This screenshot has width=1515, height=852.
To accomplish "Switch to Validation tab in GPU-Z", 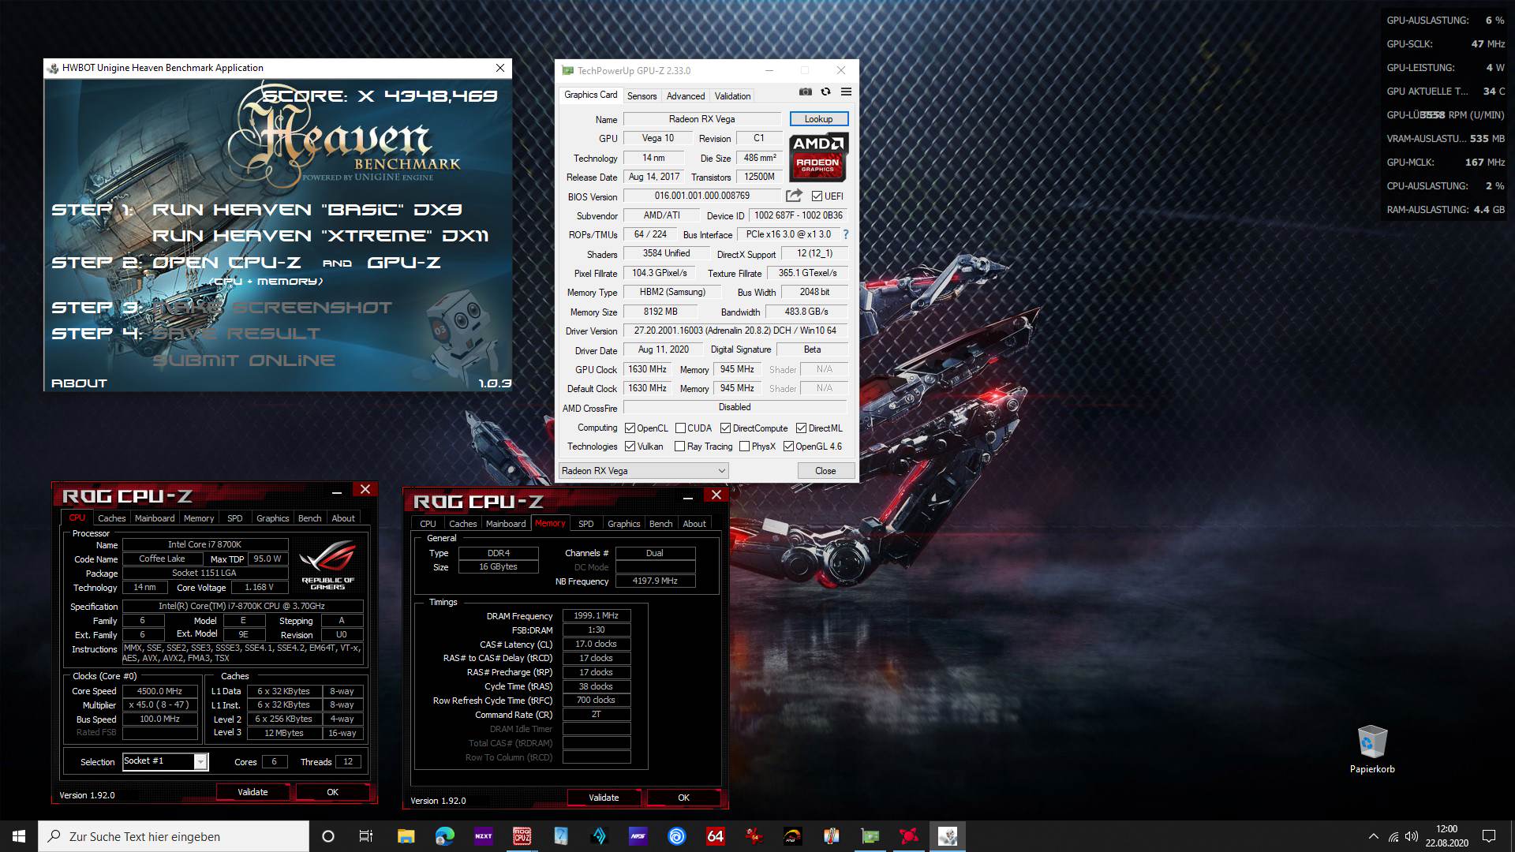I will pyautogui.click(x=732, y=96).
